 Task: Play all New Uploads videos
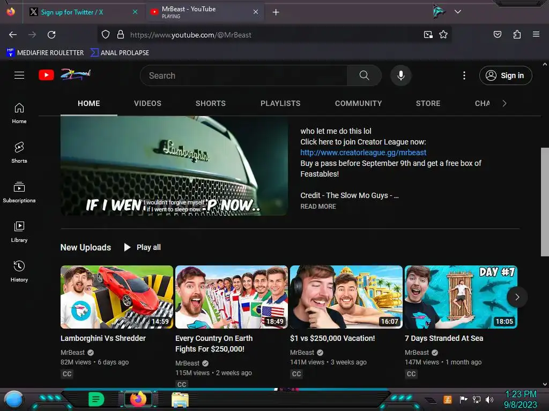[143, 247]
